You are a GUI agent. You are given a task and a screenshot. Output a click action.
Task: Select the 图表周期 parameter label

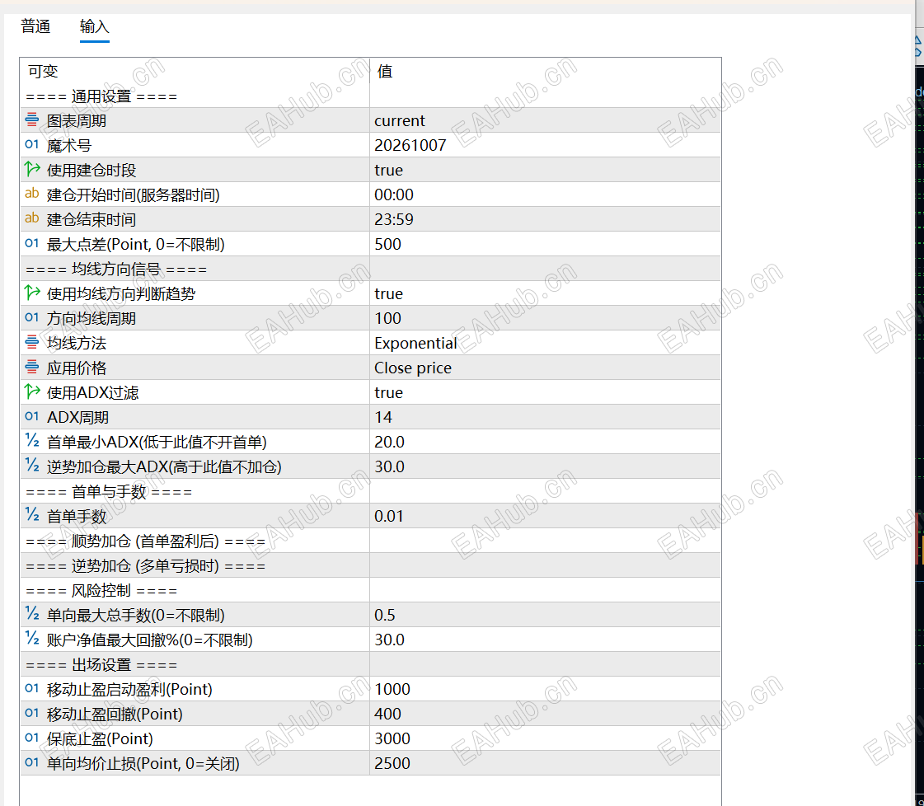click(77, 121)
